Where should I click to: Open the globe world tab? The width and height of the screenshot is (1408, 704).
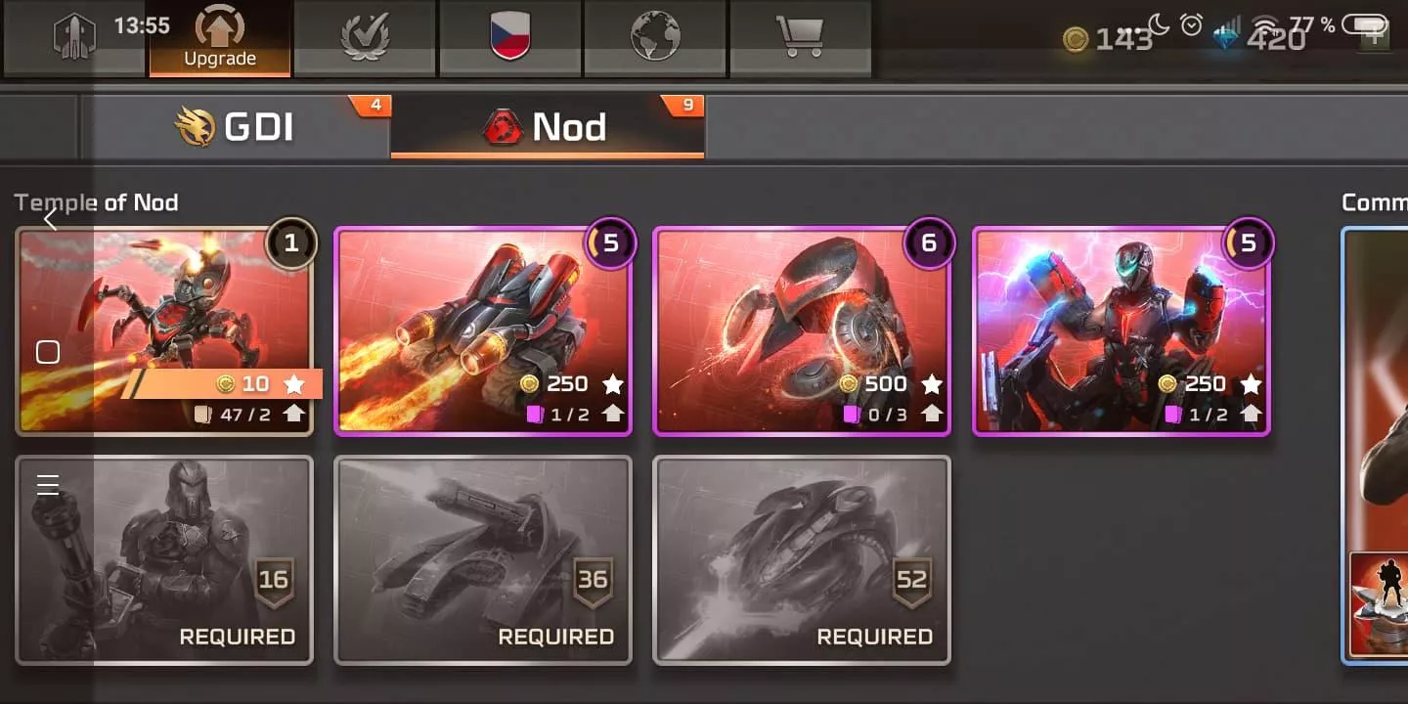pos(654,38)
